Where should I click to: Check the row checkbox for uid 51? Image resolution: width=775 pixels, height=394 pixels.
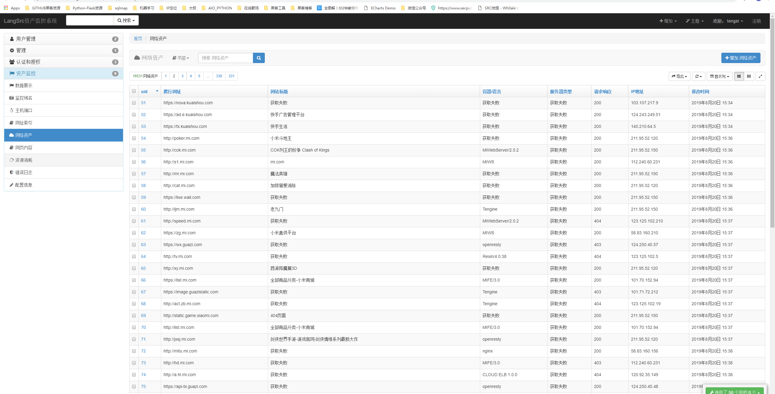(x=134, y=103)
